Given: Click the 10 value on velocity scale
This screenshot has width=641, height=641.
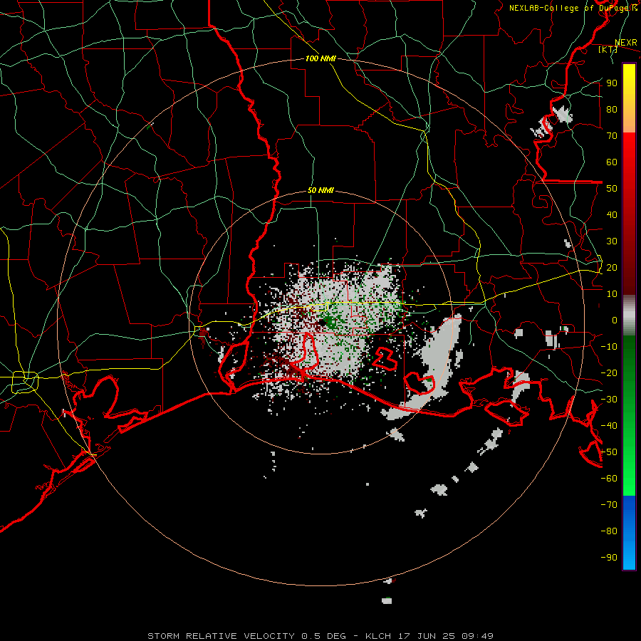Looking at the screenshot, I should [612, 294].
